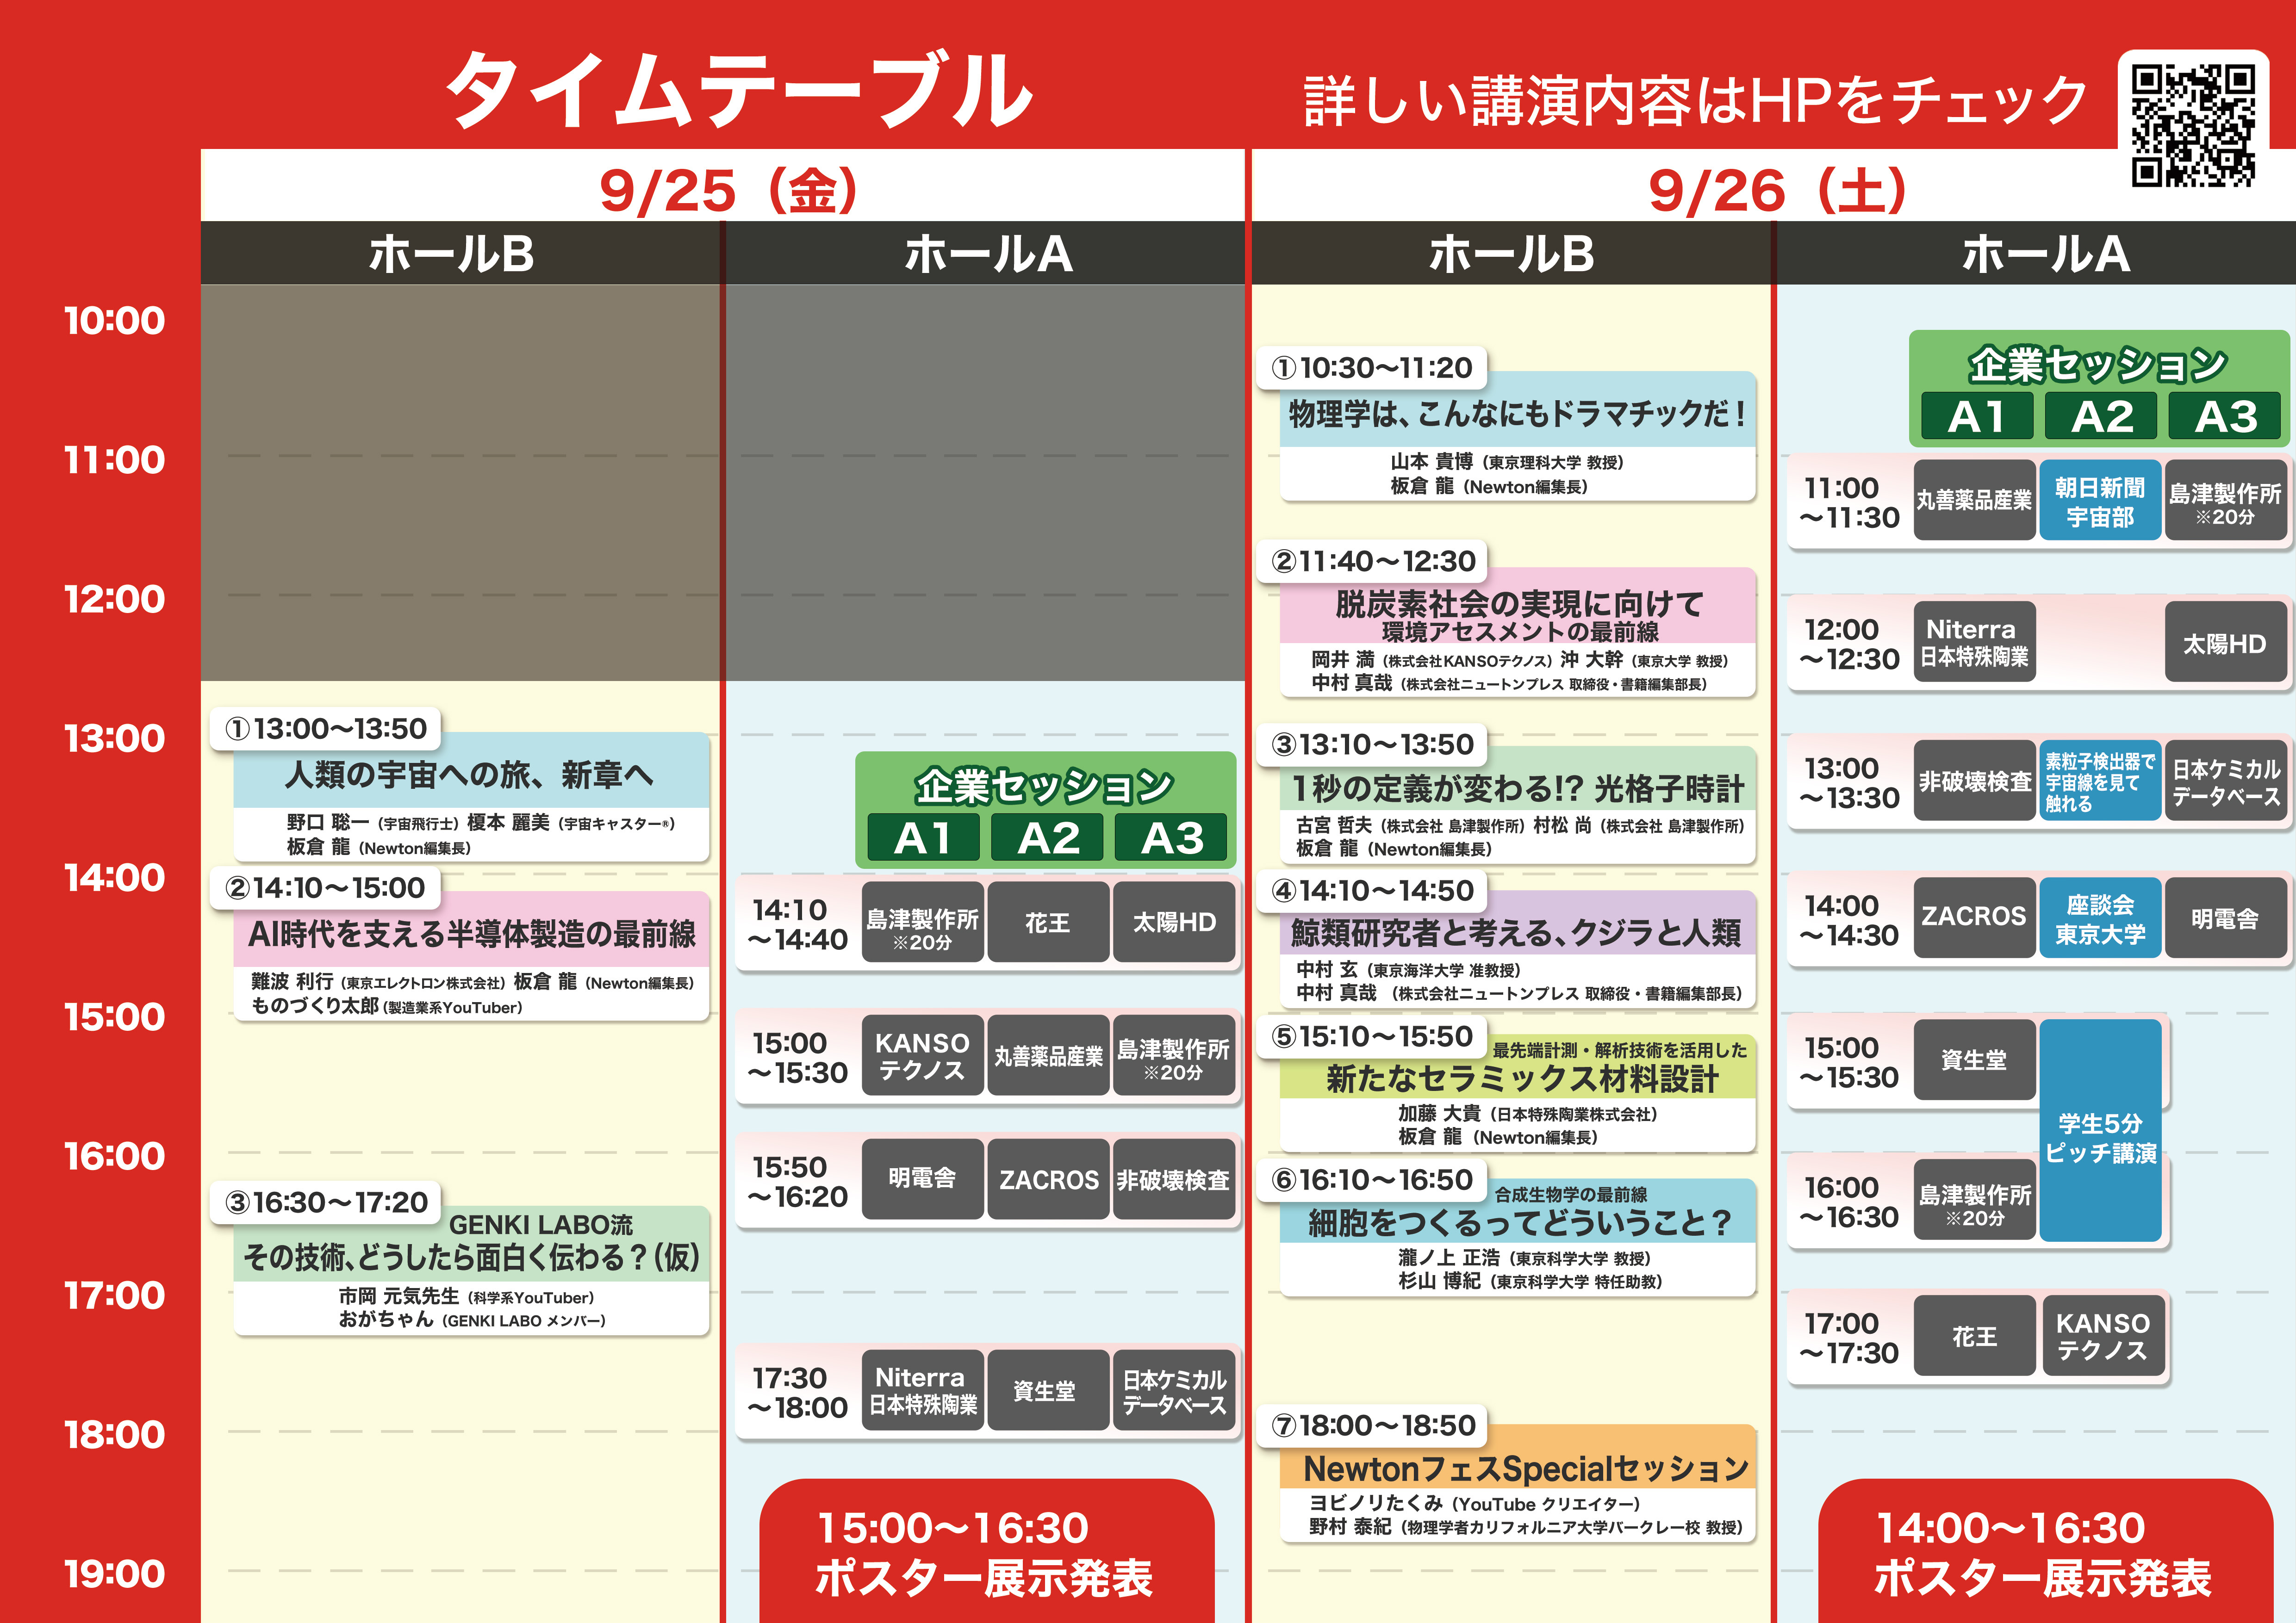Viewport: 2296px width, 1623px height.
Task: Select KANSOテクノス in the 17:00〜17:30 row
Action: [x=2103, y=1336]
